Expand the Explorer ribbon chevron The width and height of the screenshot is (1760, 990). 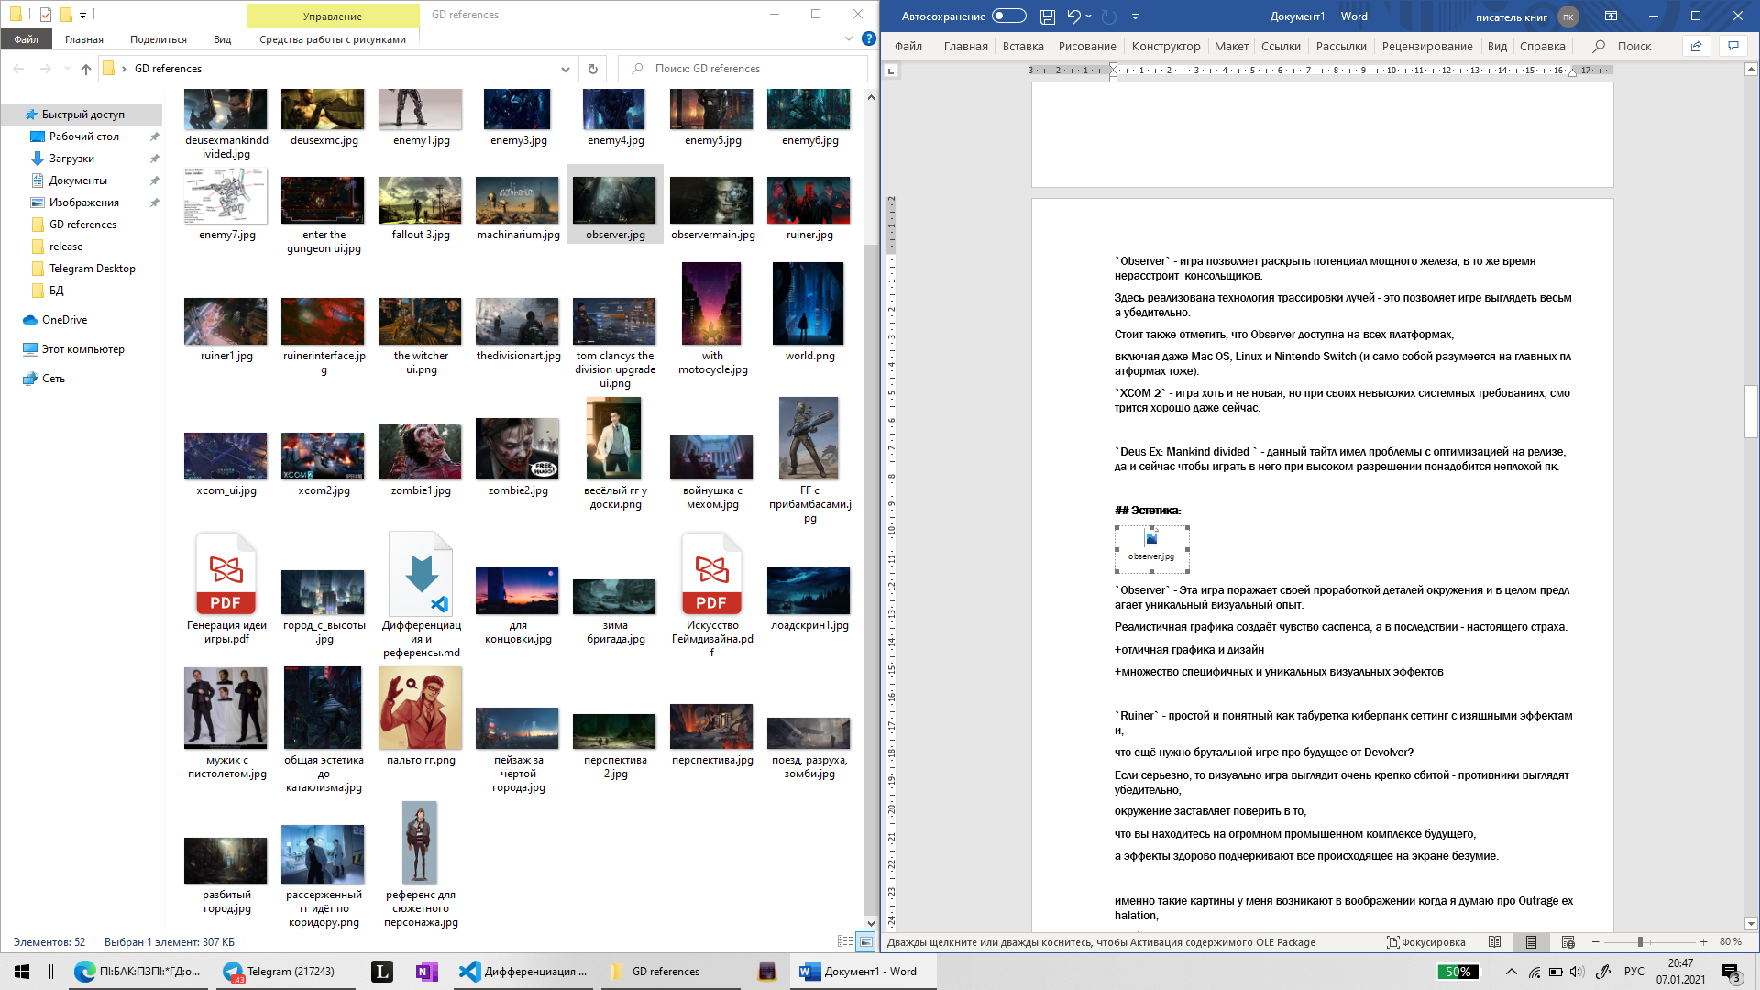pyautogui.click(x=849, y=38)
